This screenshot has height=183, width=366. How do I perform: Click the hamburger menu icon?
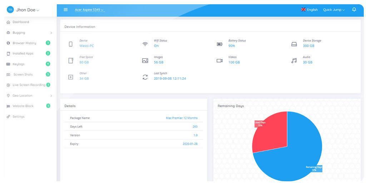point(65,10)
